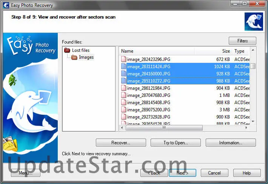Select file name image_282423296.JPG
268x184 pixels.
[148, 59]
